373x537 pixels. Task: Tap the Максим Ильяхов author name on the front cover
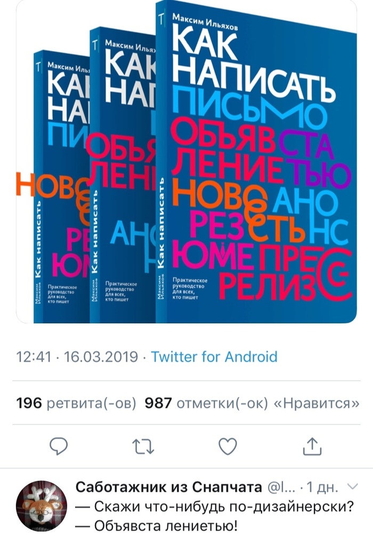pyautogui.click(x=205, y=22)
